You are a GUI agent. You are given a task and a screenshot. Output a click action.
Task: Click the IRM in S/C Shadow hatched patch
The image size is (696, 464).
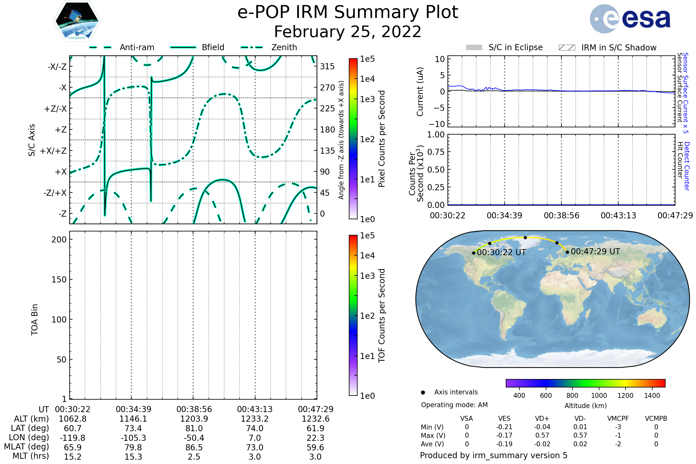(567, 48)
